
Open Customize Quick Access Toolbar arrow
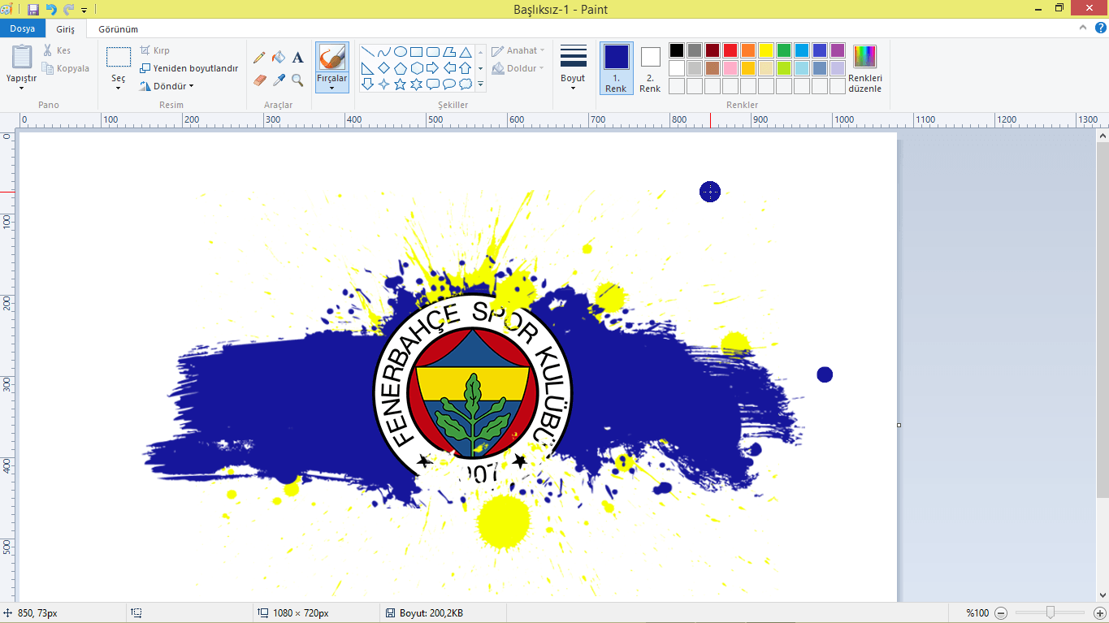click(x=84, y=11)
